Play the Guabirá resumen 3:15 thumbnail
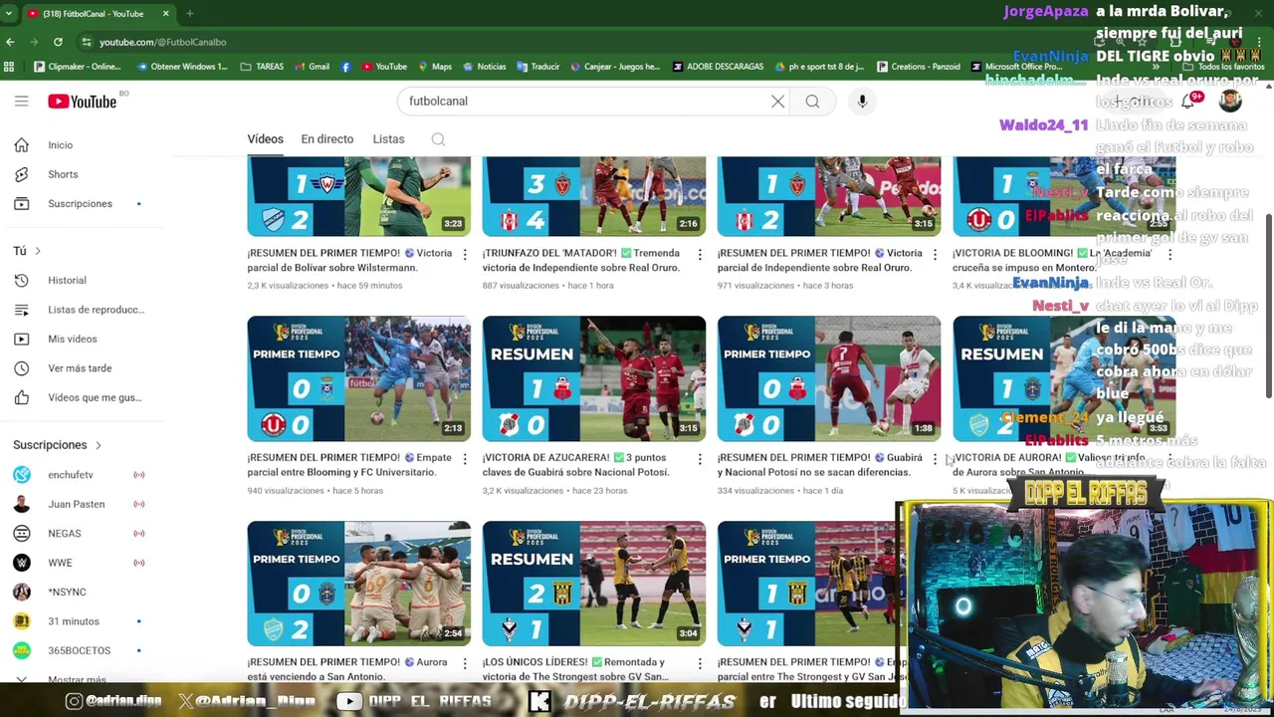This screenshot has width=1274, height=717. click(593, 378)
